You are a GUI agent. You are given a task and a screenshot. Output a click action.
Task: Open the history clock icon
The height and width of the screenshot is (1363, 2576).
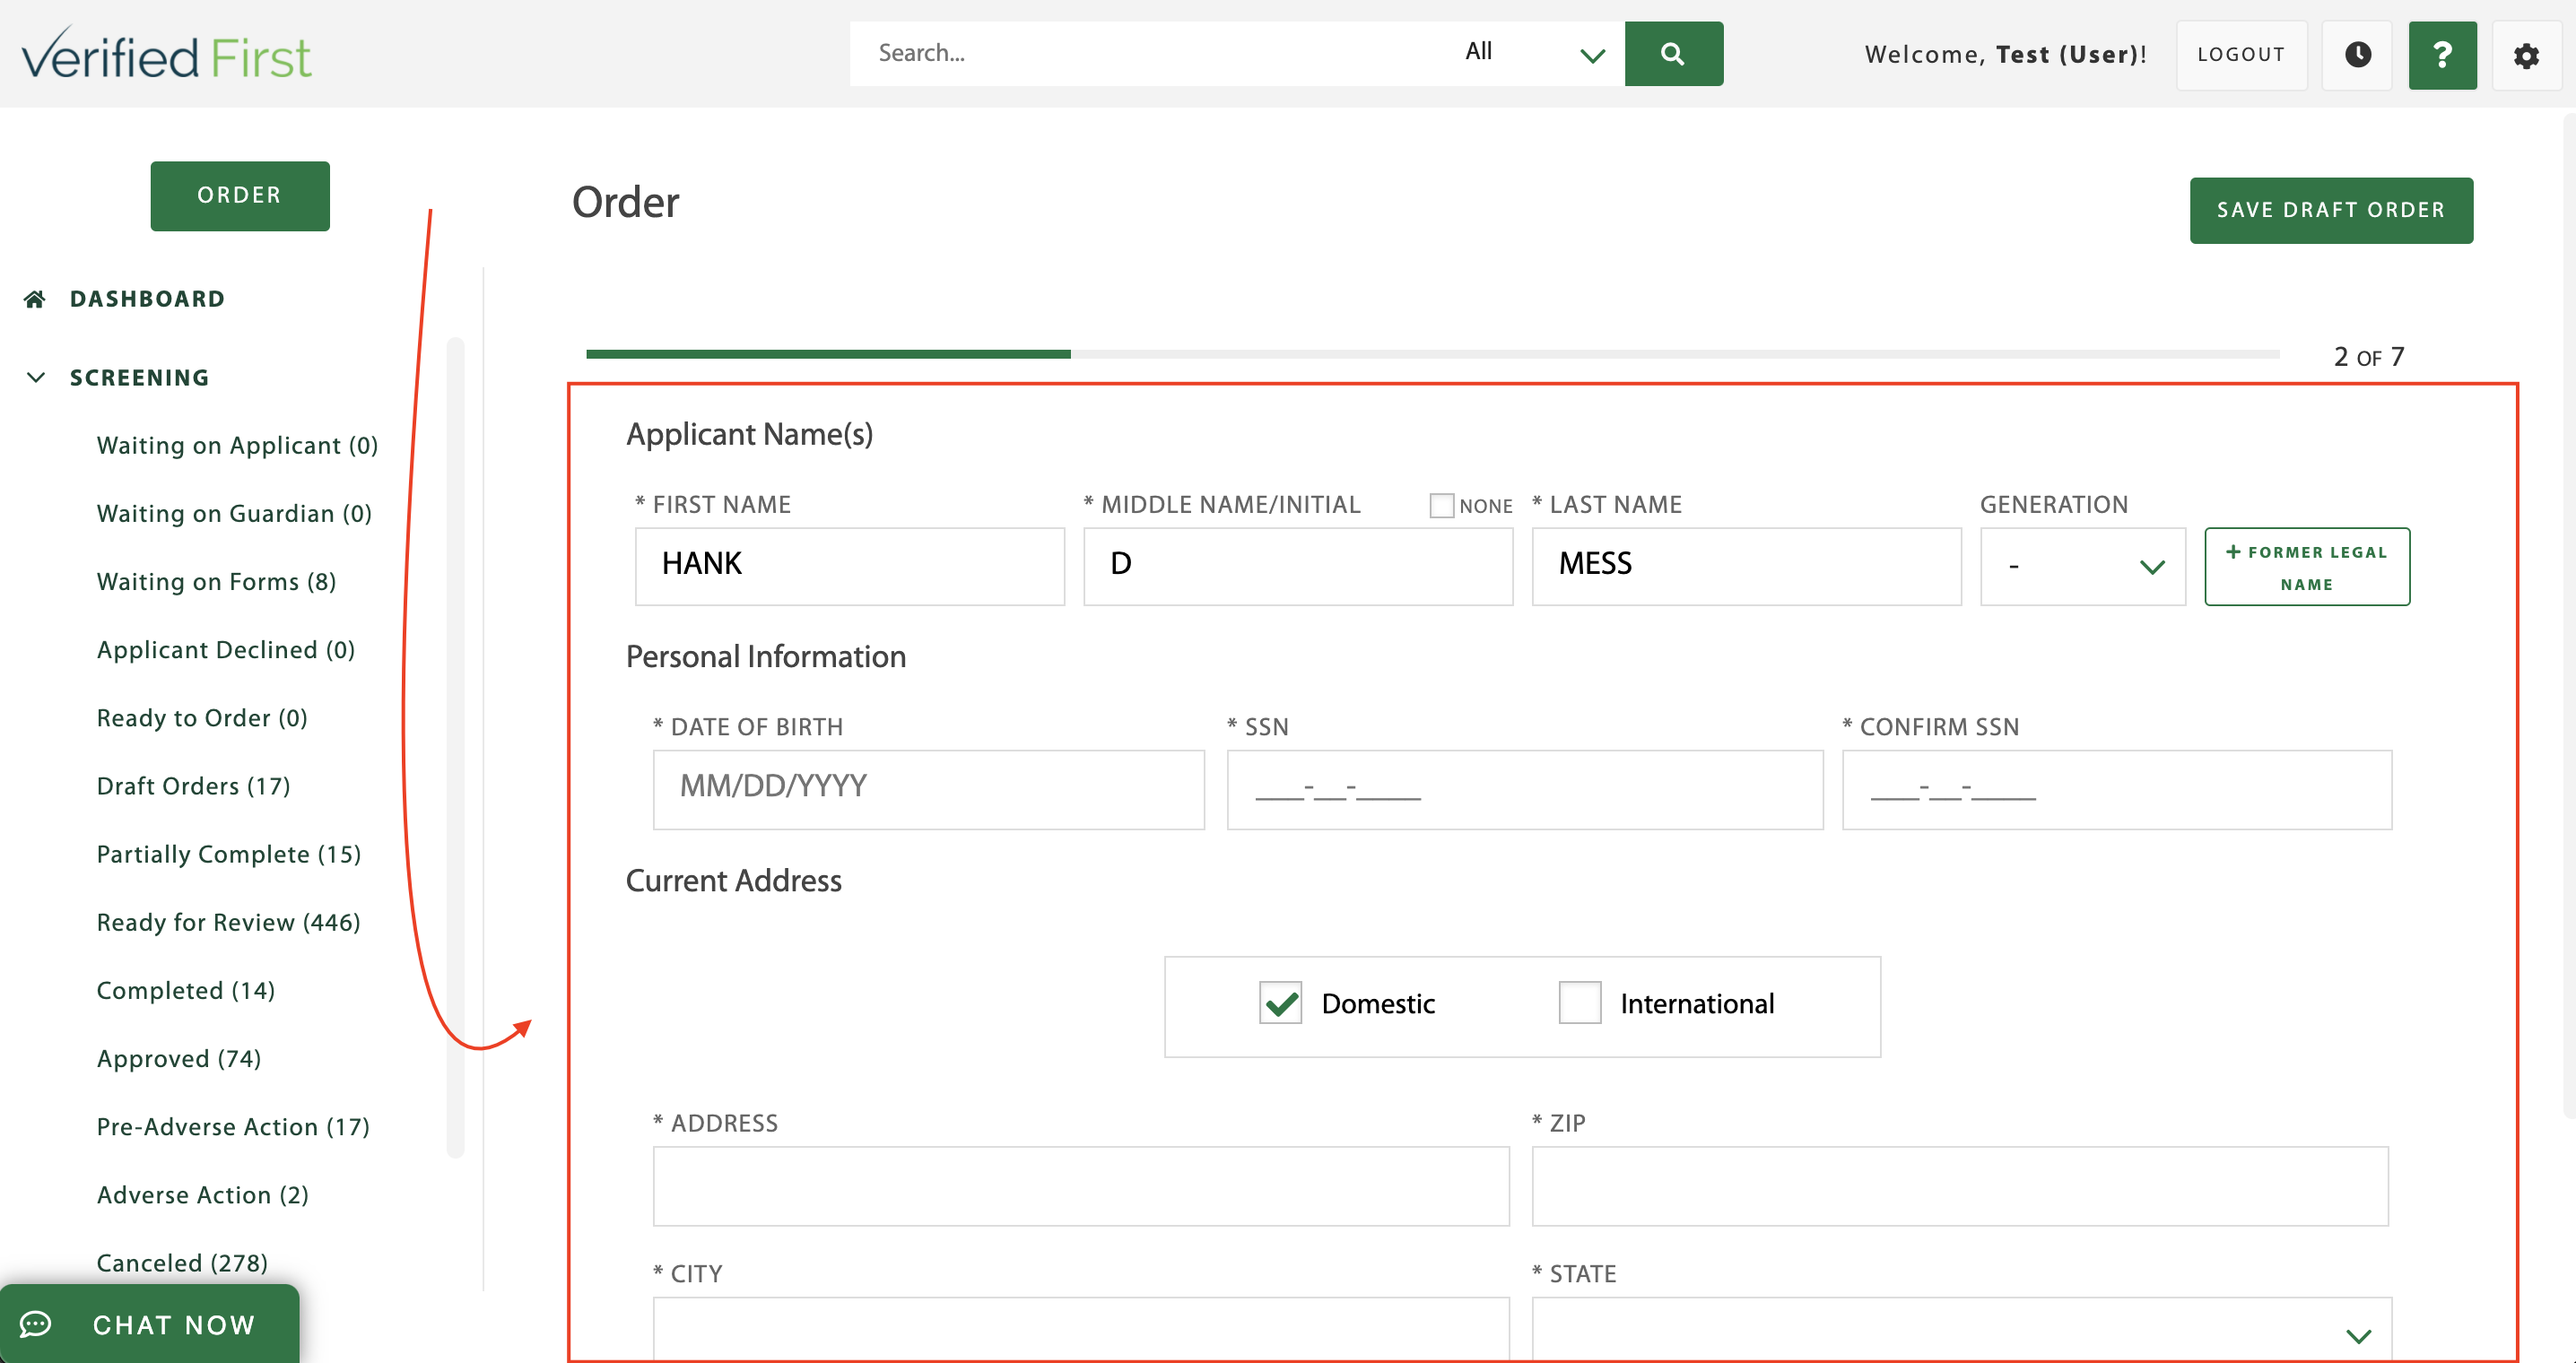[x=2357, y=55]
